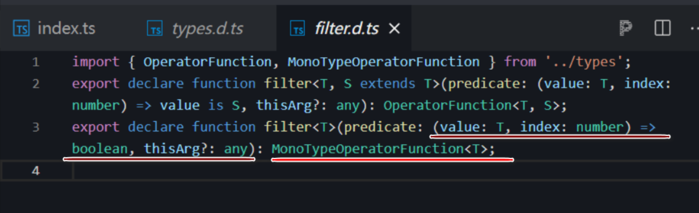Close the filter.d.ts tab
Image resolution: width=699 pixels, height=213 pixels.
click(394, 29)
